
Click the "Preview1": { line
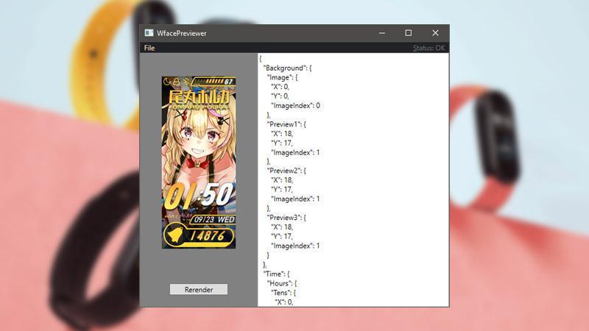(x=286, y=124)
